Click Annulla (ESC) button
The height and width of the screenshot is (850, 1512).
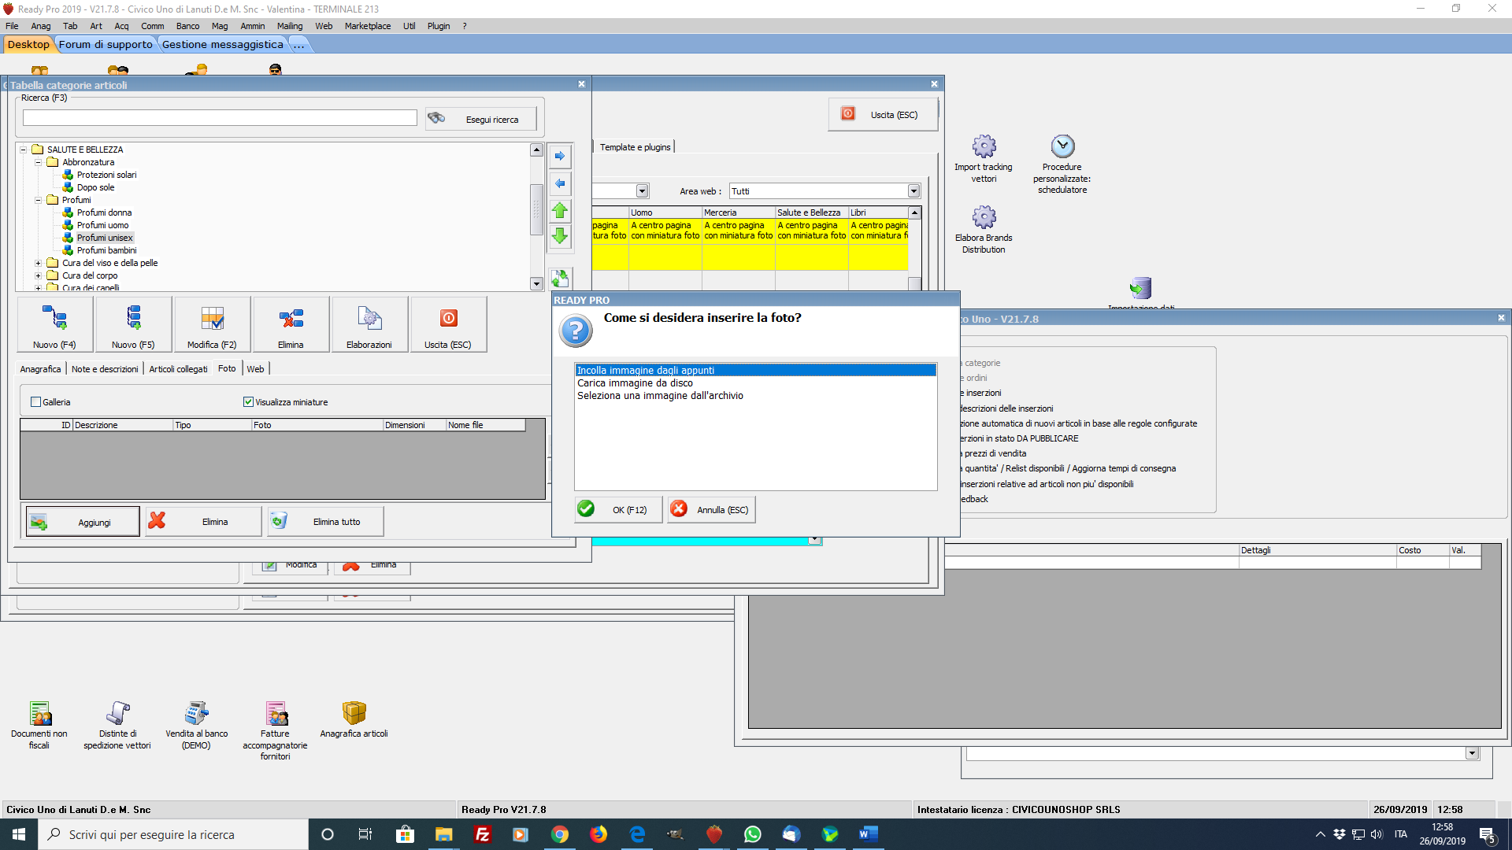pos(712,510)
